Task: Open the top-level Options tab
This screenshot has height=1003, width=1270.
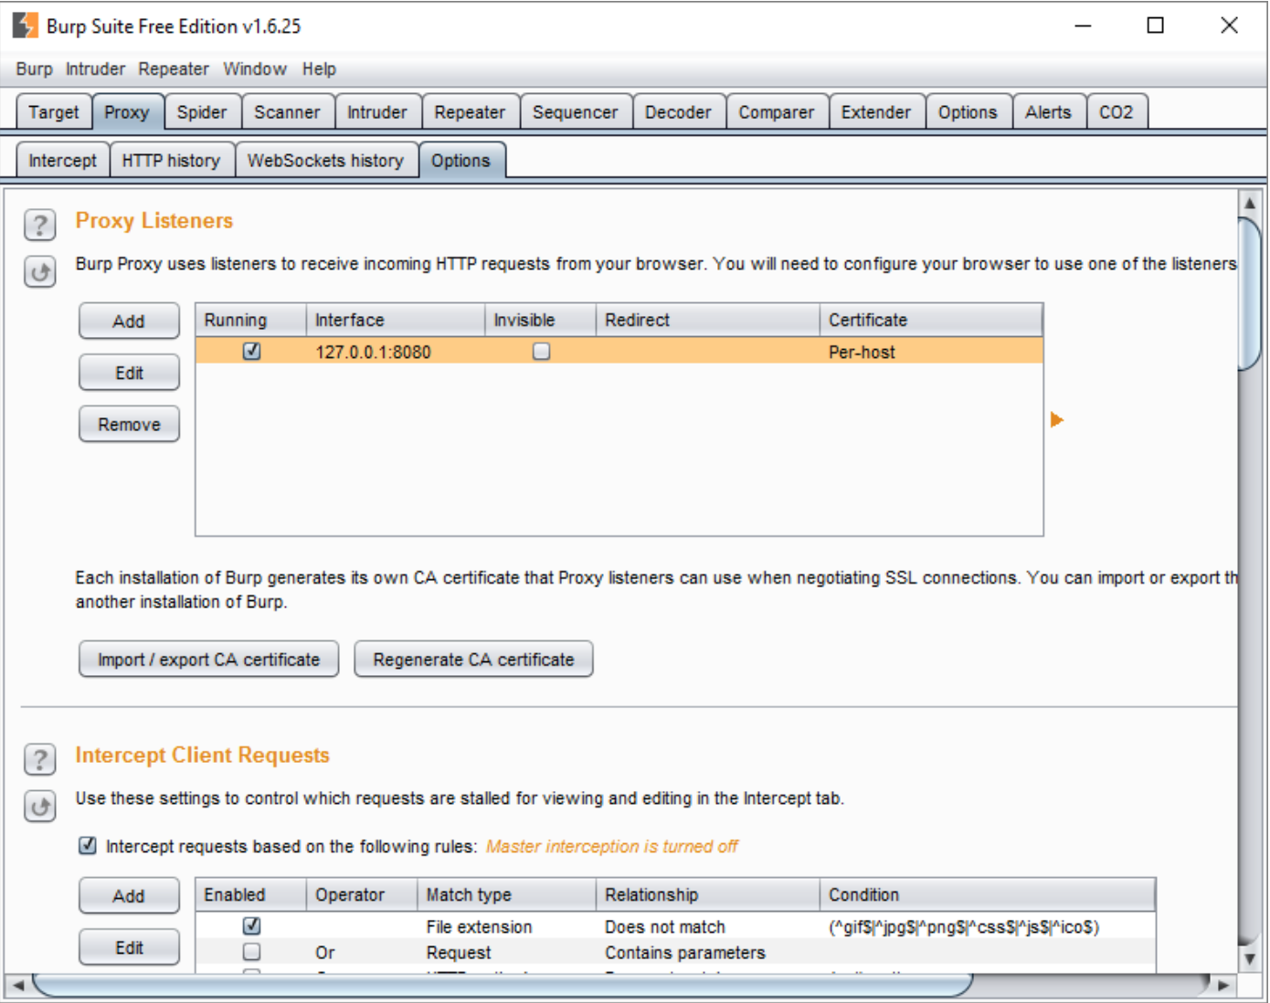Action: tap(968, 112)
